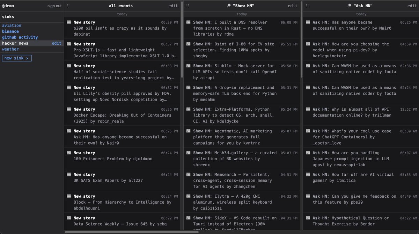
Task: Open WASM sanitizing question posted 02:24 PM
Action: [354, 90]
